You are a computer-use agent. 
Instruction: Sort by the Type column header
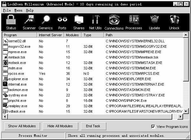(93, 35)
